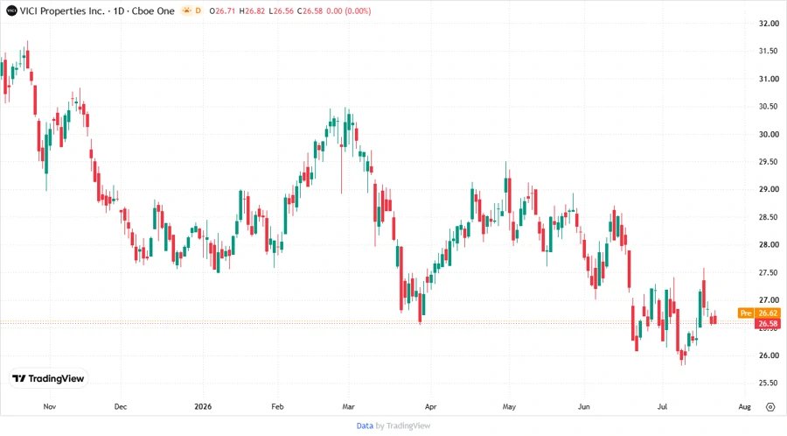Click the 32.00 price axis label
Screen dimensions: 787x436
(769, 24)
